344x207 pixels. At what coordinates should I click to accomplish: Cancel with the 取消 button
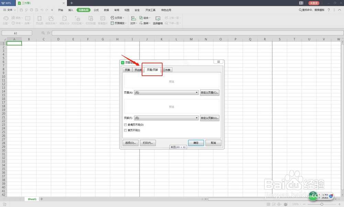(213, 143)
